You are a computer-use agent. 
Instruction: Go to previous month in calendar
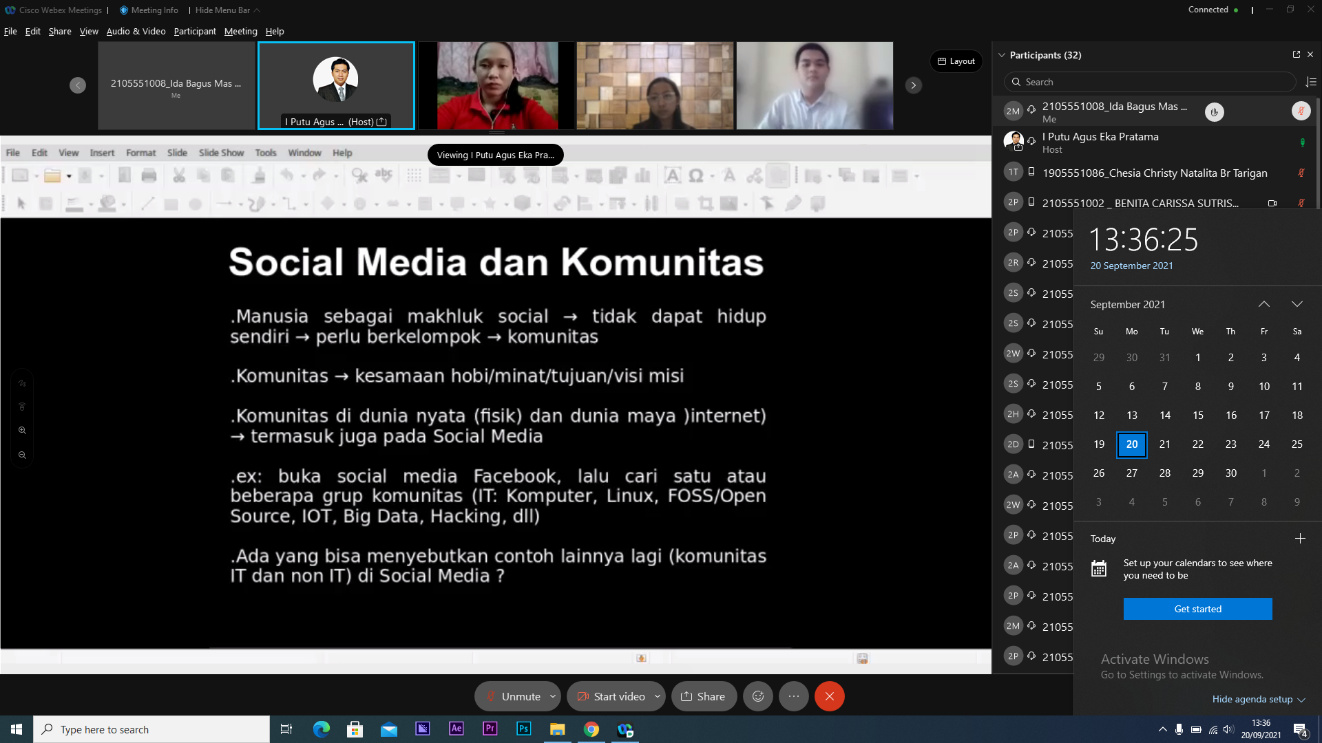coord(1264,304)
